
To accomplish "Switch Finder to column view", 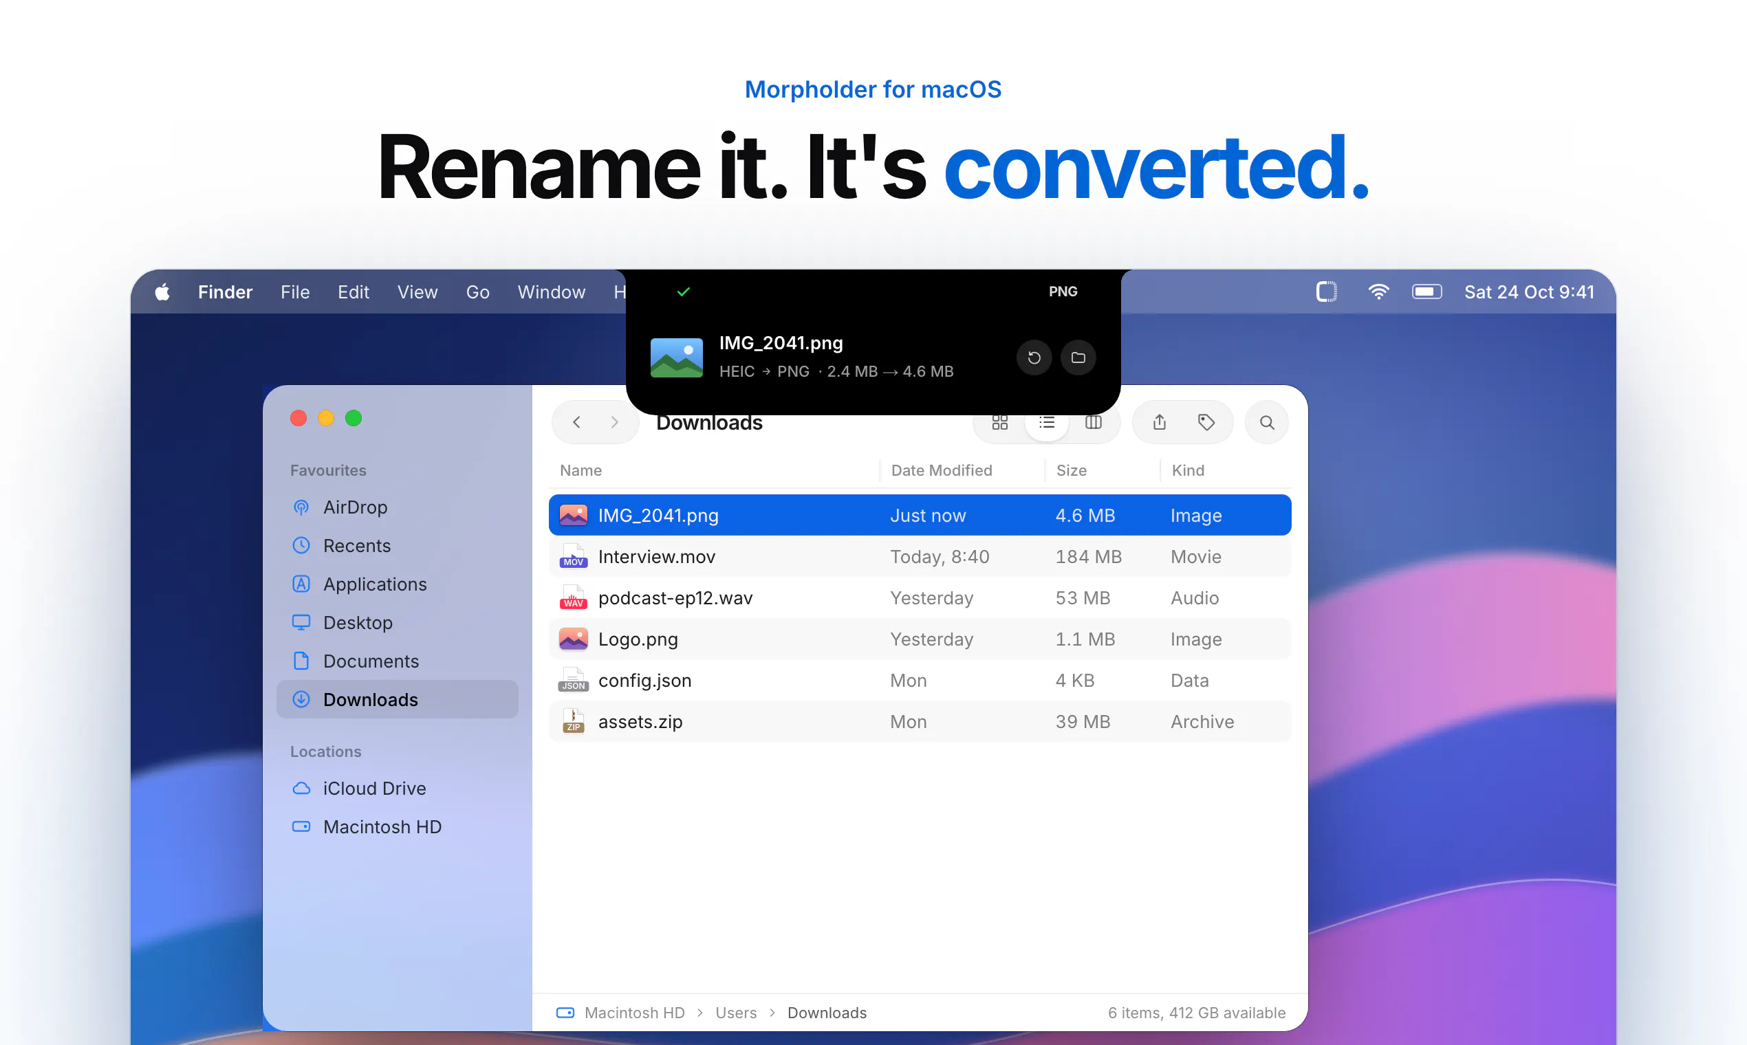I will (1093, 423).
